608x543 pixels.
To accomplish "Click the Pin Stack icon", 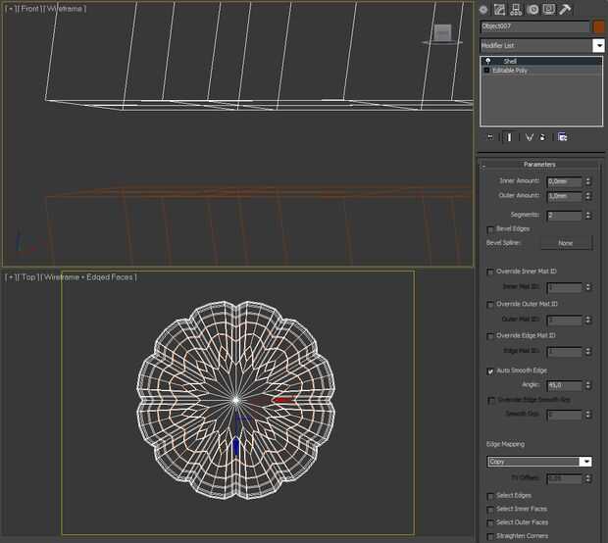I will click(x=489, y=137).
